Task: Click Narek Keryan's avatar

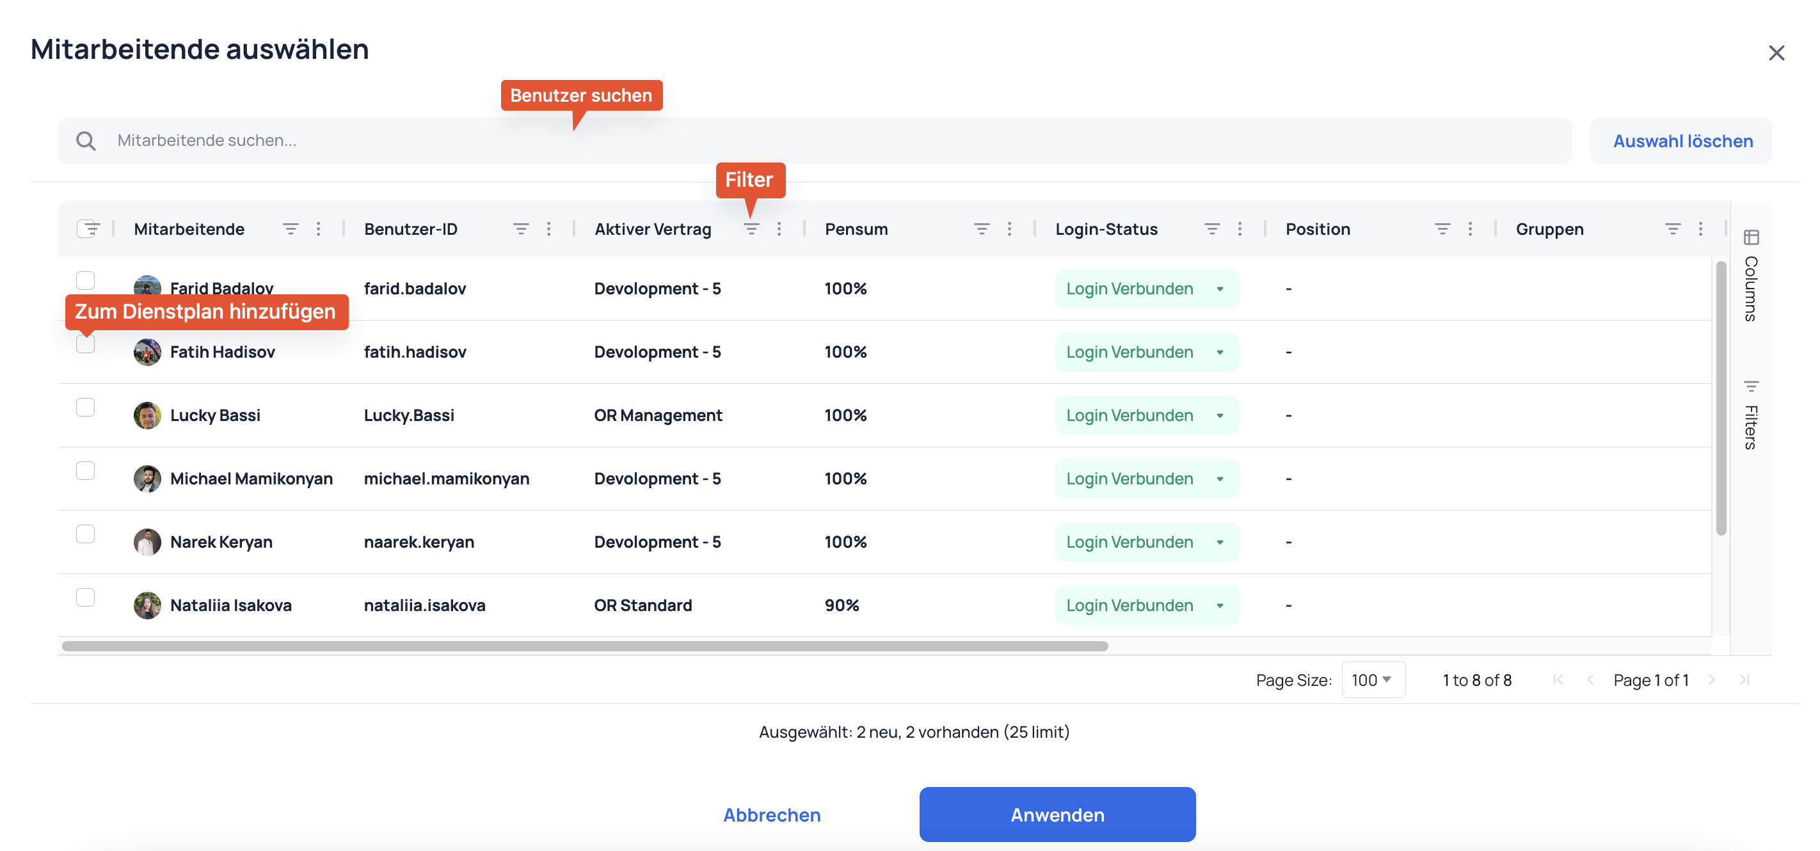Action: 147,543
